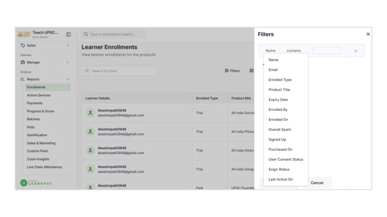Image resolution: width=387 pixels, height=217 pixels.
Task: Open Gamification report
Action: (x=37, y=135)
